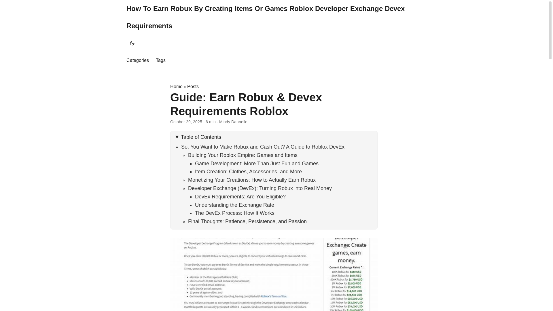
Task: Click the author name Mindy Dannelle
Action: click(233, 122)
